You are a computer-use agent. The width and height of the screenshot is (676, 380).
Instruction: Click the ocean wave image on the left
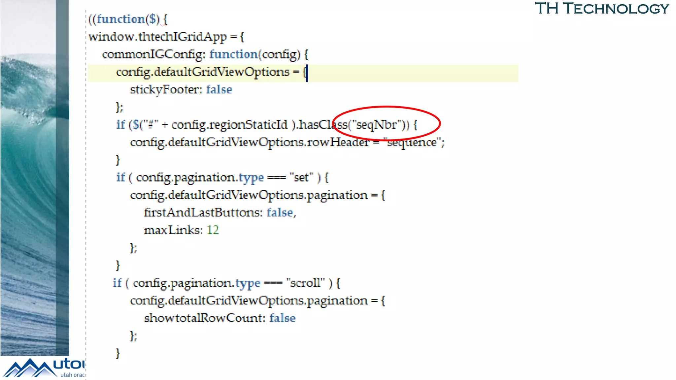point(35,178)
